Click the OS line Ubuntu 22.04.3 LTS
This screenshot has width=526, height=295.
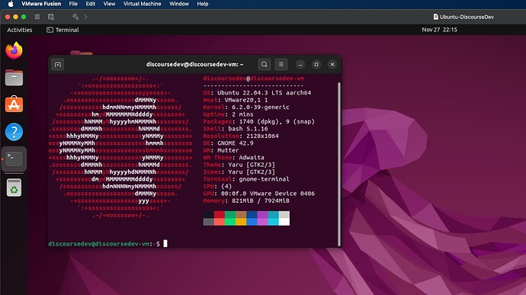pos(258,93)
